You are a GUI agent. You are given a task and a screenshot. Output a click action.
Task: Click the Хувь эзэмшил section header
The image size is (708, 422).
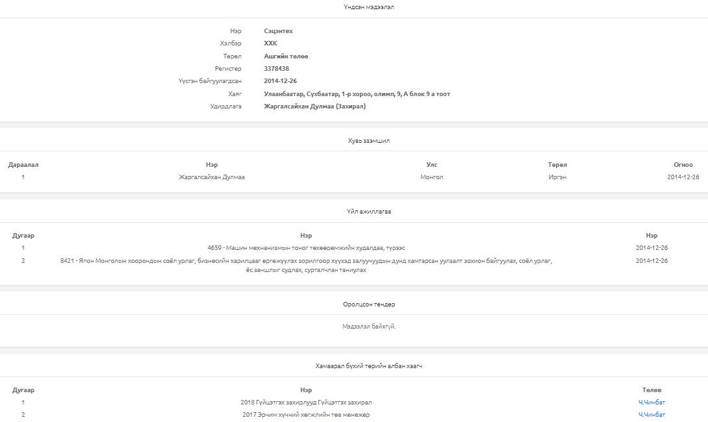(x=369, y=141)
